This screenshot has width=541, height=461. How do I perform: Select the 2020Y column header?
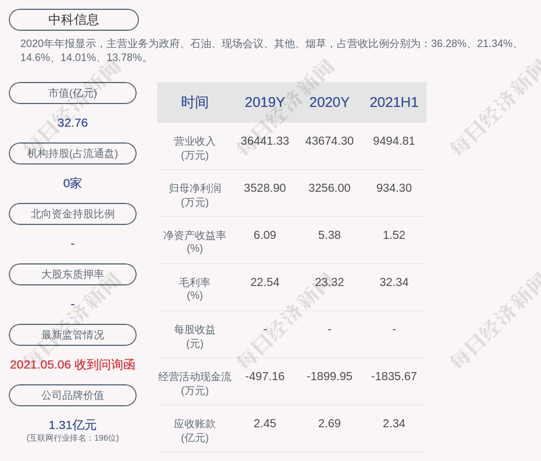pyautogui.click(x=329, y=102)
